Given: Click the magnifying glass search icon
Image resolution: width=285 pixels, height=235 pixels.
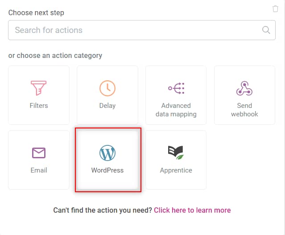Looking at the screenshot, I should [x=266, y=30].
